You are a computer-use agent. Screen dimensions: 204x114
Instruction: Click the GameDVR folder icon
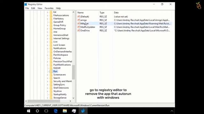click(51, 22)
